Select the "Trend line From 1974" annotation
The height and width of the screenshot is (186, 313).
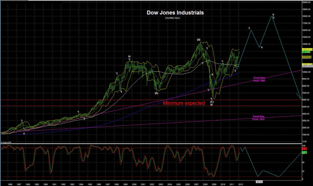pos(258,118)
